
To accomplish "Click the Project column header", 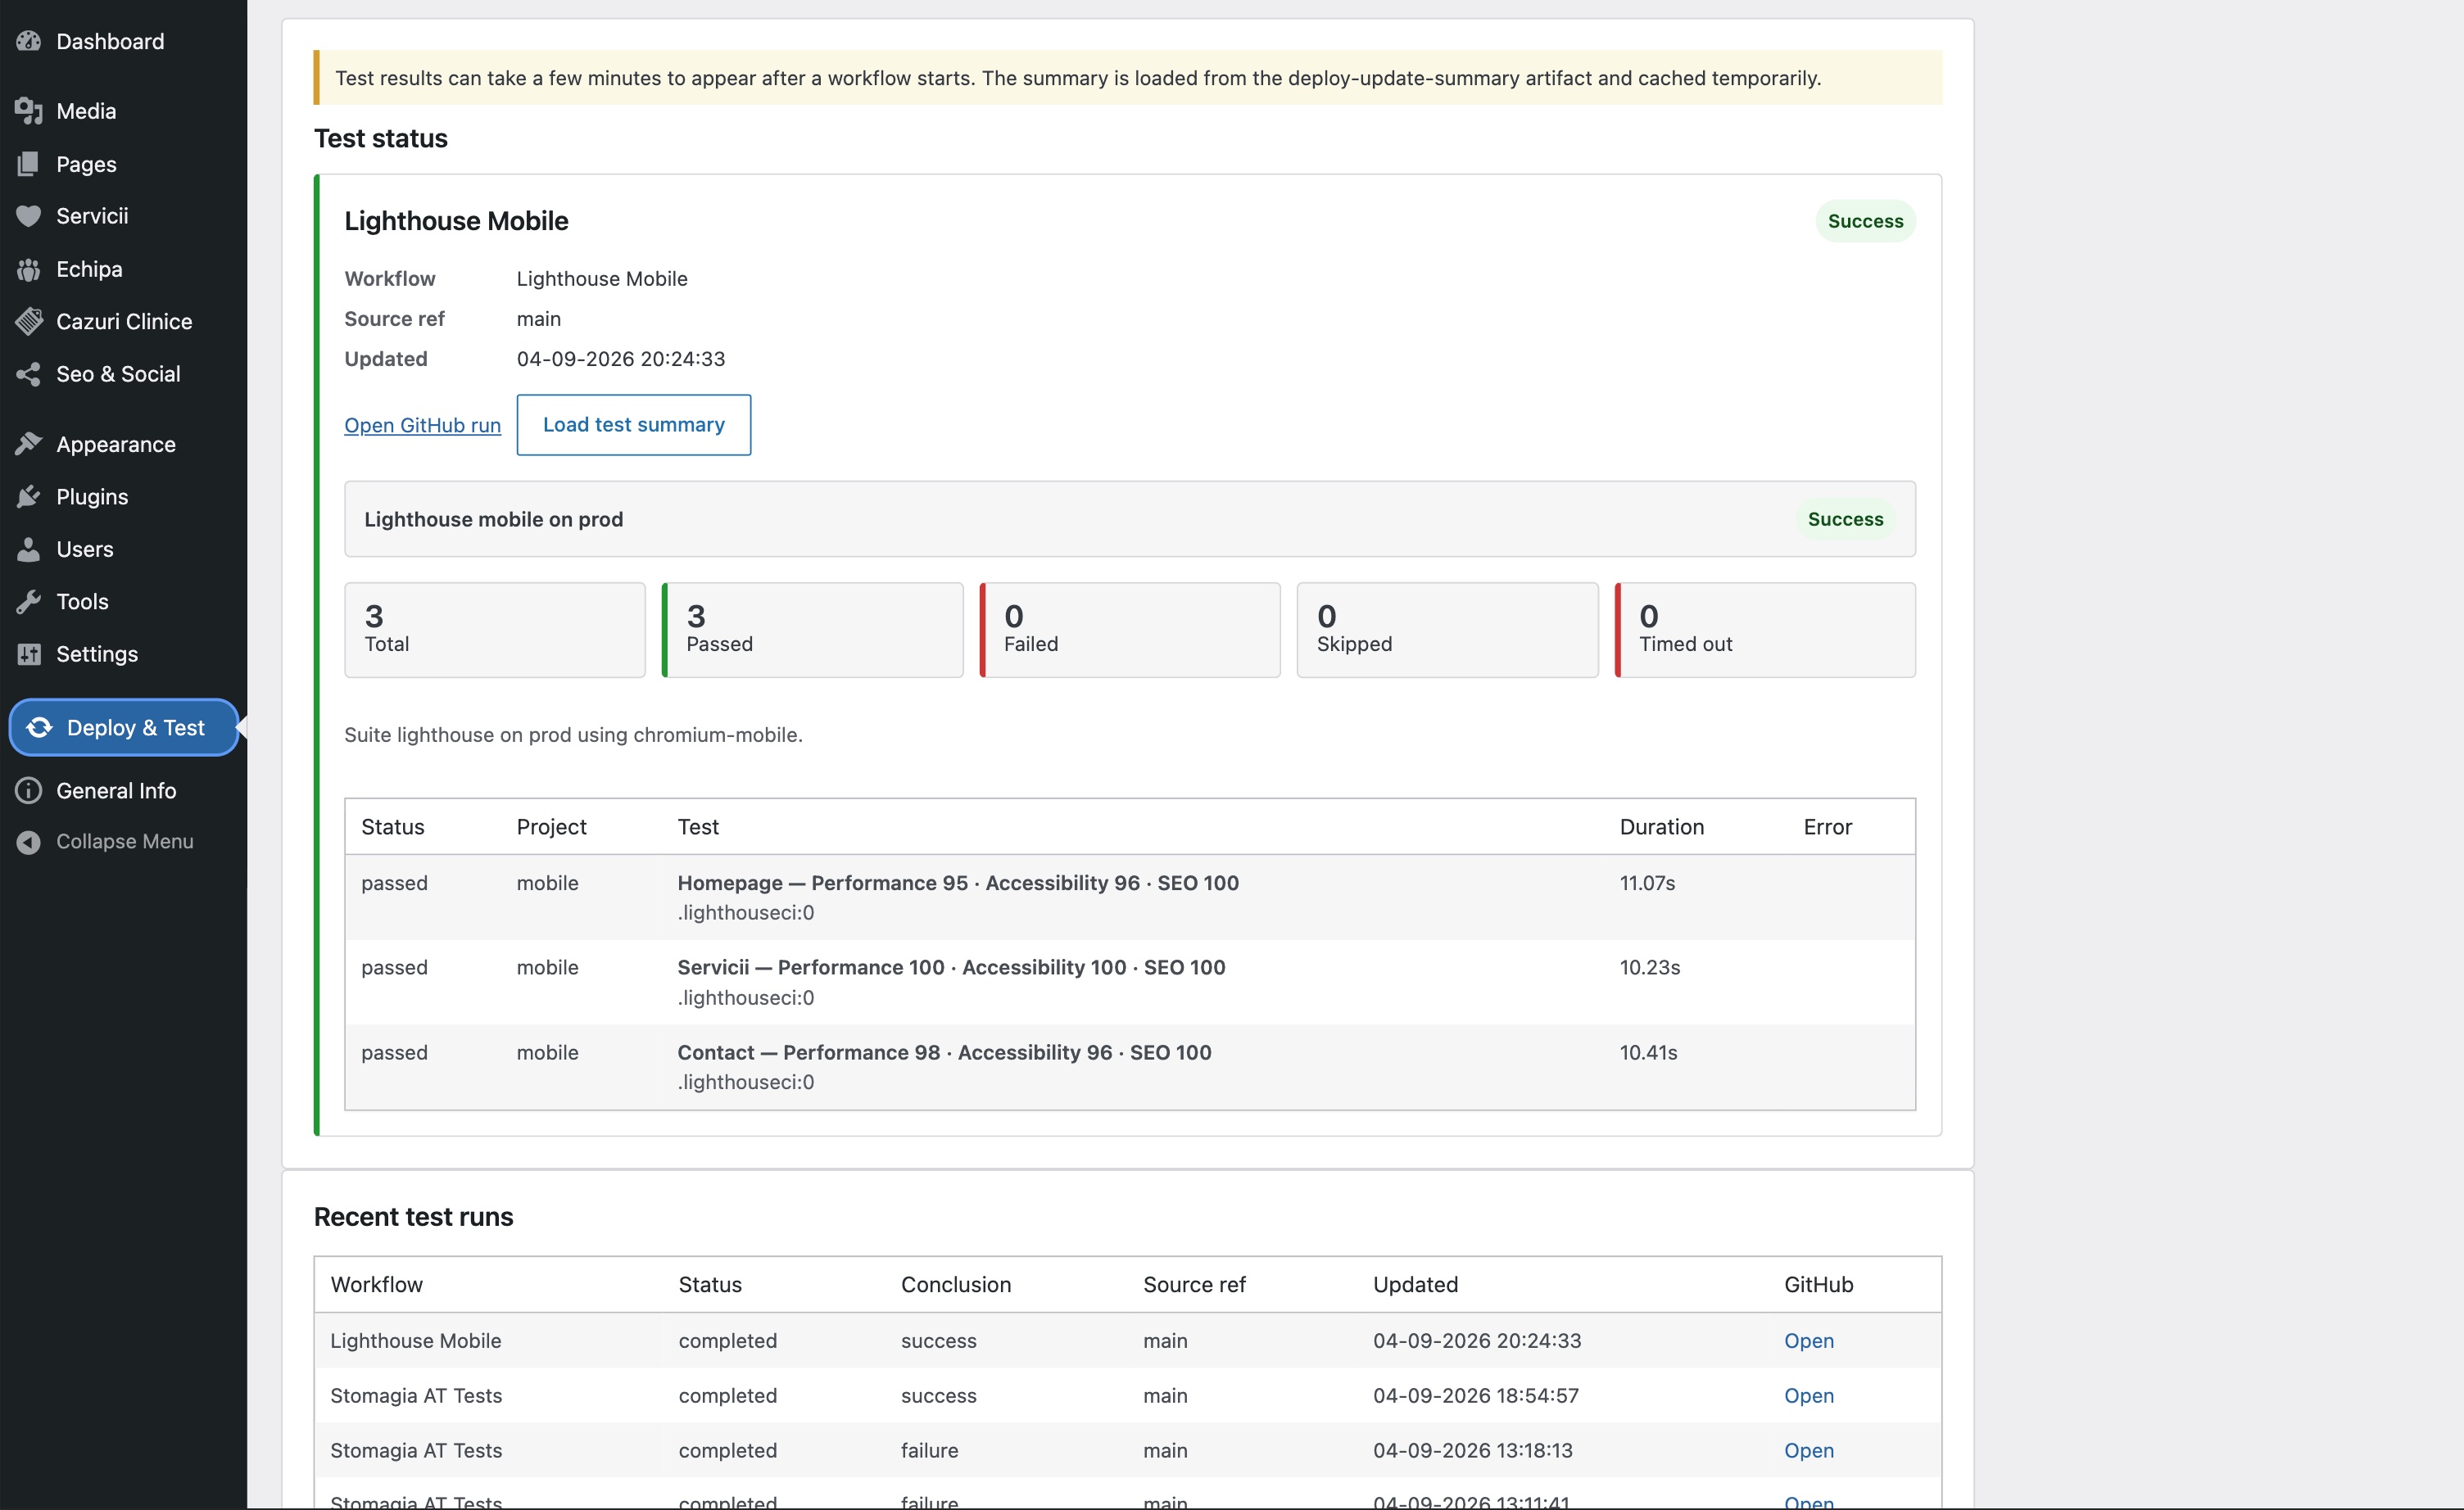I will click(551, 826).
